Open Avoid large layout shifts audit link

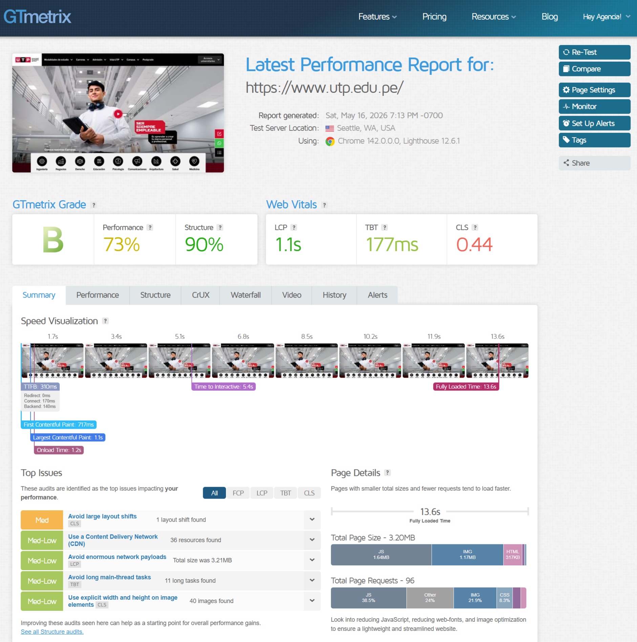tap(102, 516)
